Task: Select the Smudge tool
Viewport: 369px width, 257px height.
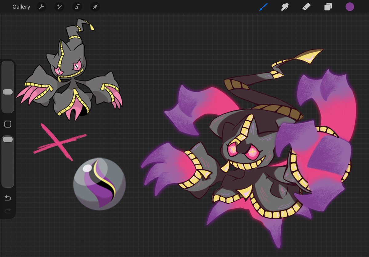Action: [x=285, y=7]
